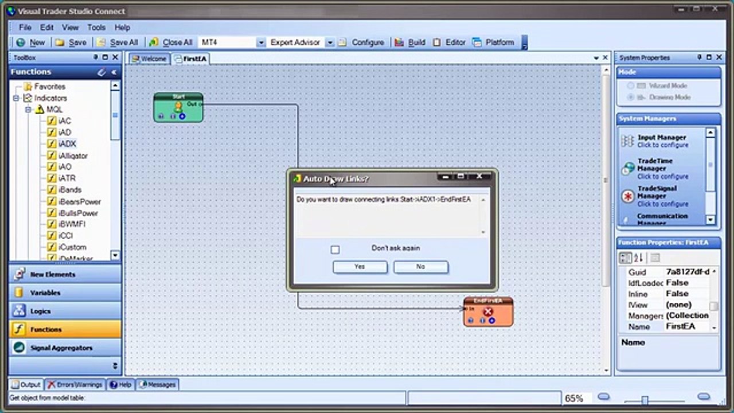Check the Don't ask again checkbox

click(x=335, y=250)
